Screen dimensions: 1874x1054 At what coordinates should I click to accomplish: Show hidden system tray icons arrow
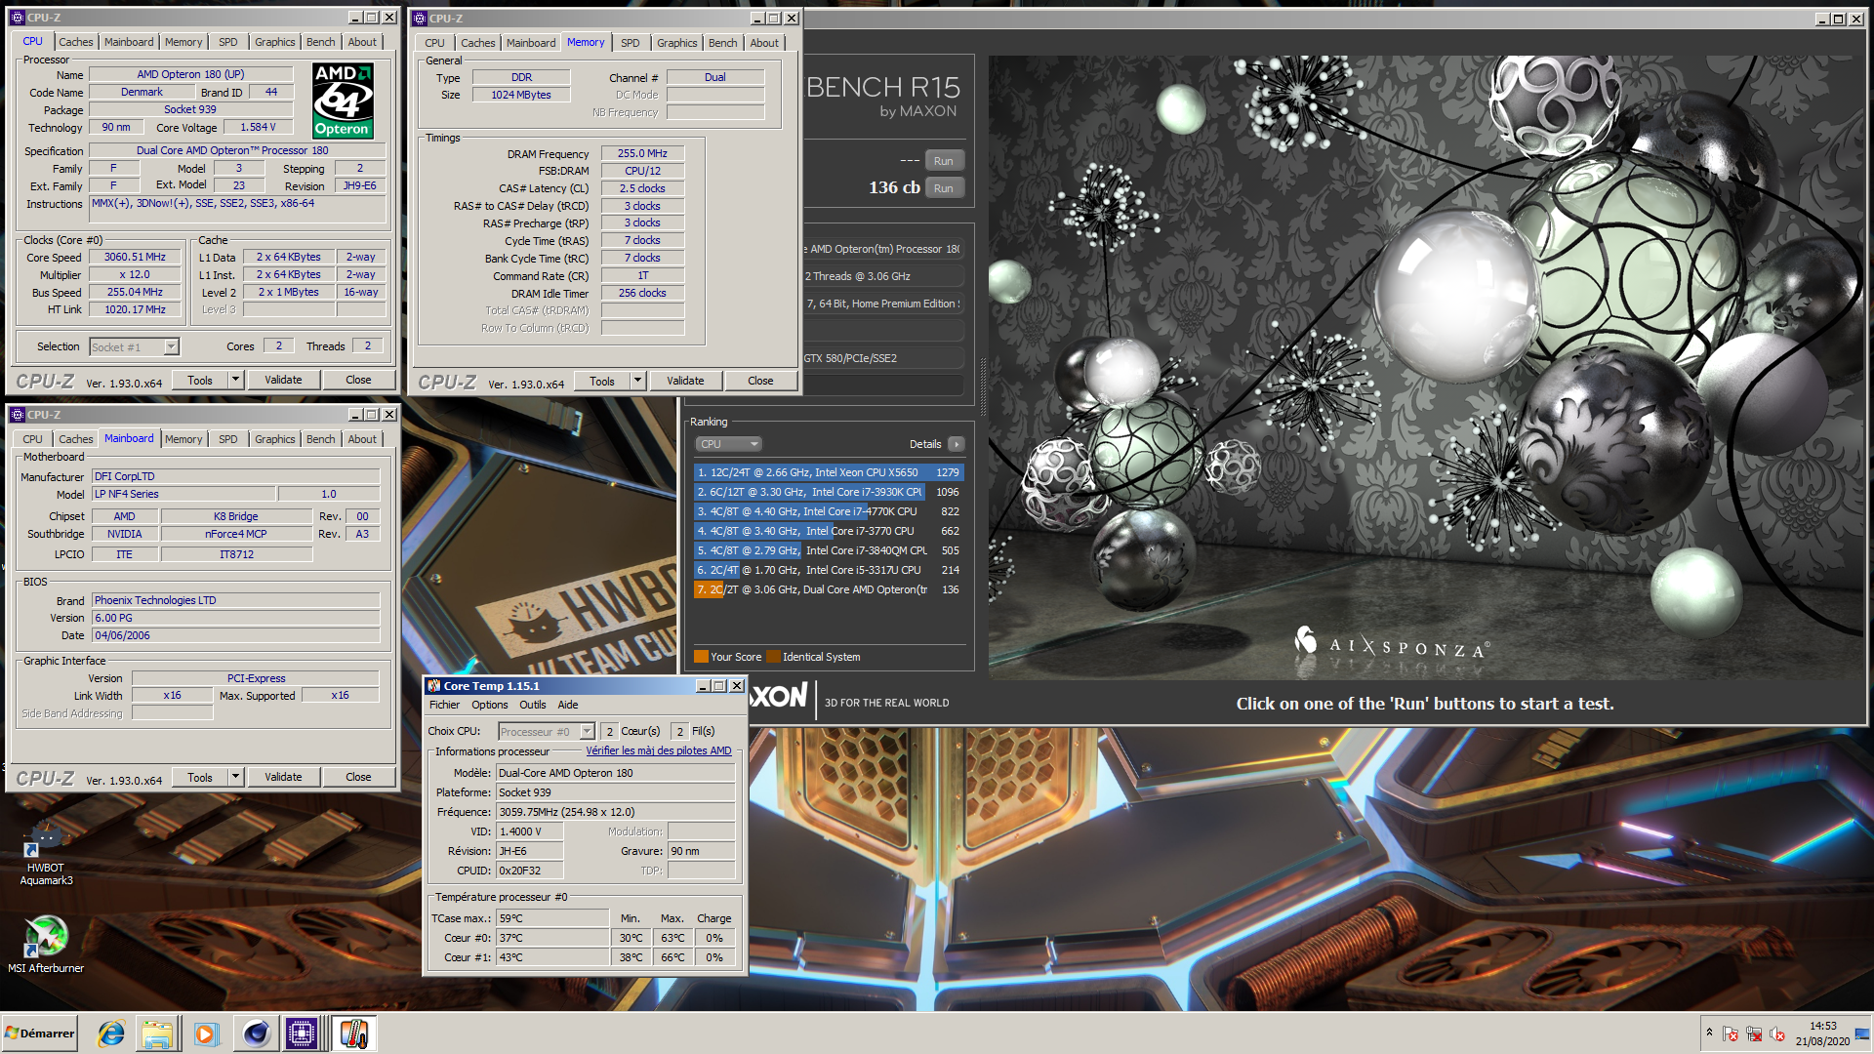tap(1709, 1032)
